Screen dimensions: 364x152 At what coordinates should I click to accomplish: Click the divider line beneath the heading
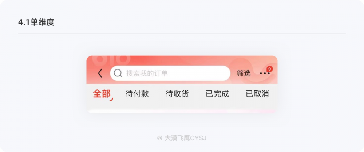click(182, 34)
